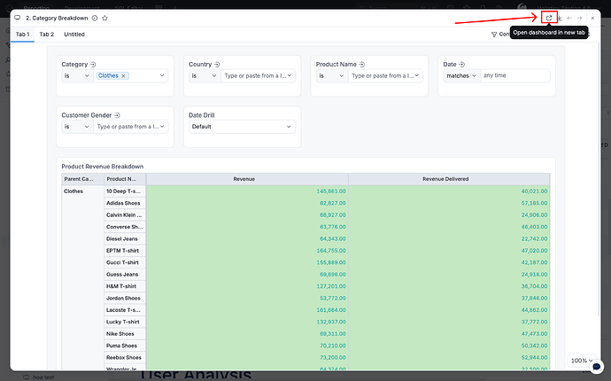Click the download icon in modal header
Image resolution: width=611 pixels, height=381 pixels.
point(560,18)
